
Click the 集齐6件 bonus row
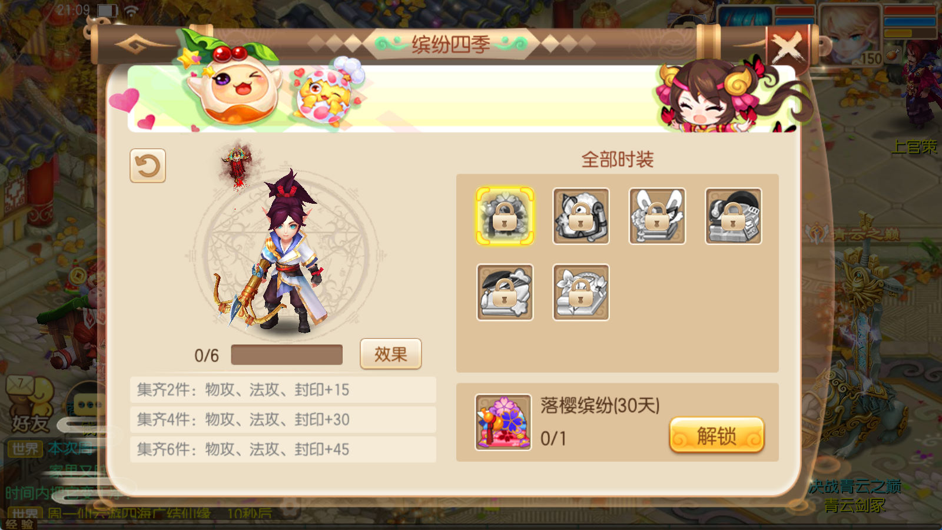(x=283, y=449)
